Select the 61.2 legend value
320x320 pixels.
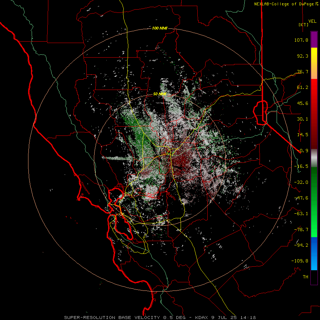pyautogui.click(x=303, y=87)
